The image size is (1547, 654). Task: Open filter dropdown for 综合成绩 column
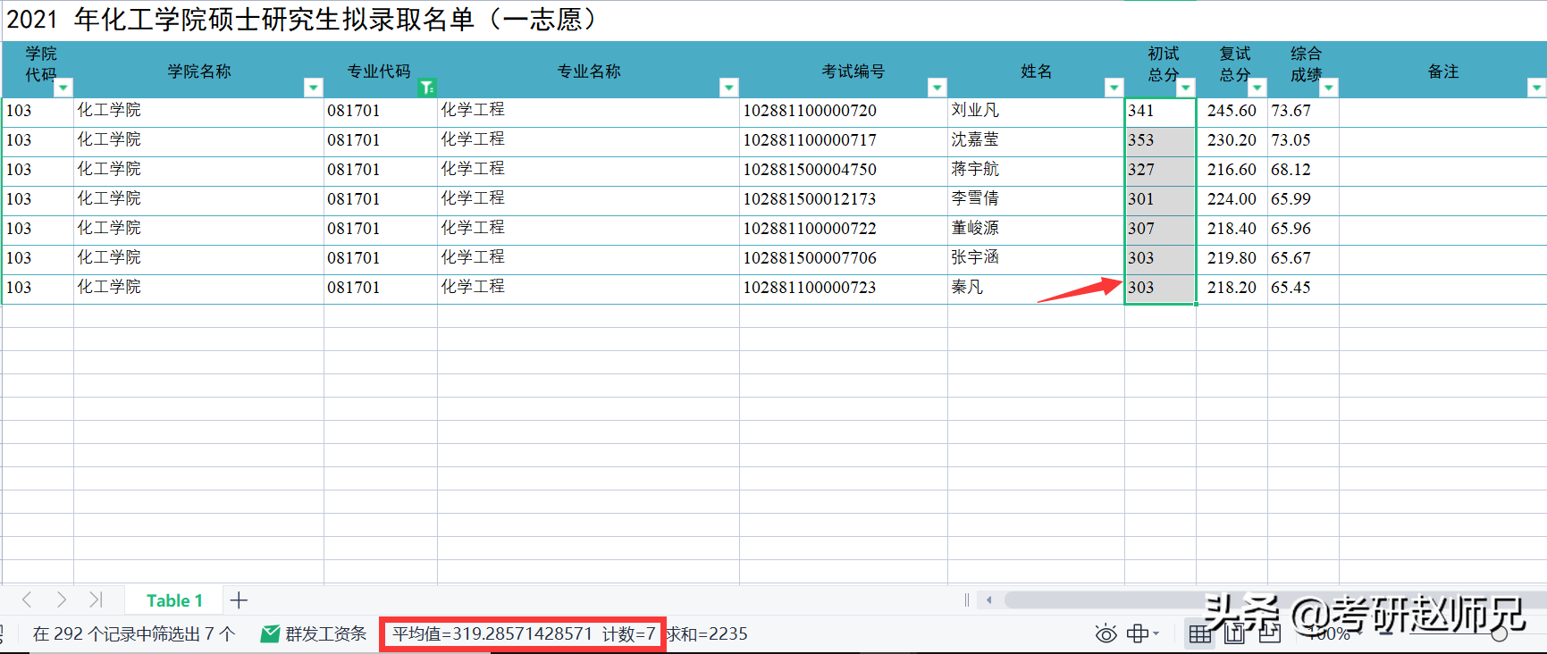coord(1329,88)
